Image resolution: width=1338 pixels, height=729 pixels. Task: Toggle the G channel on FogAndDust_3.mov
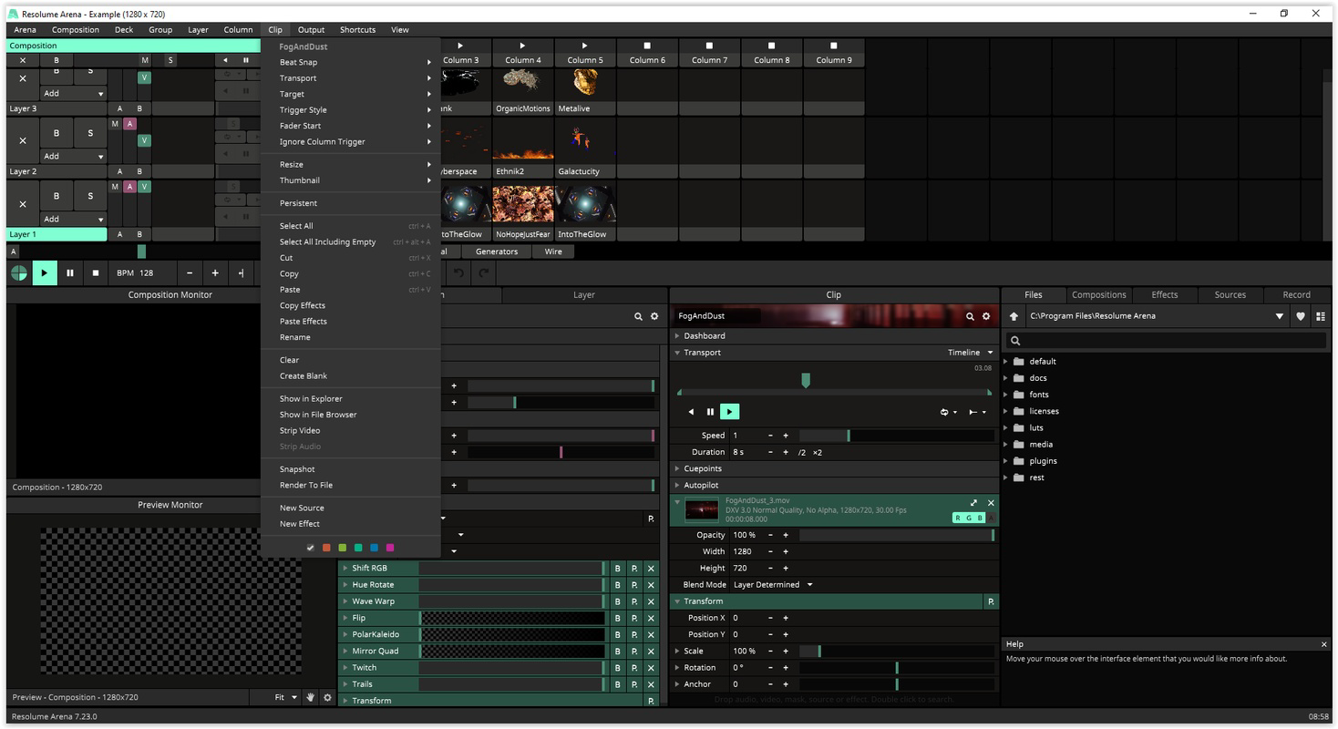pos(969,518)
